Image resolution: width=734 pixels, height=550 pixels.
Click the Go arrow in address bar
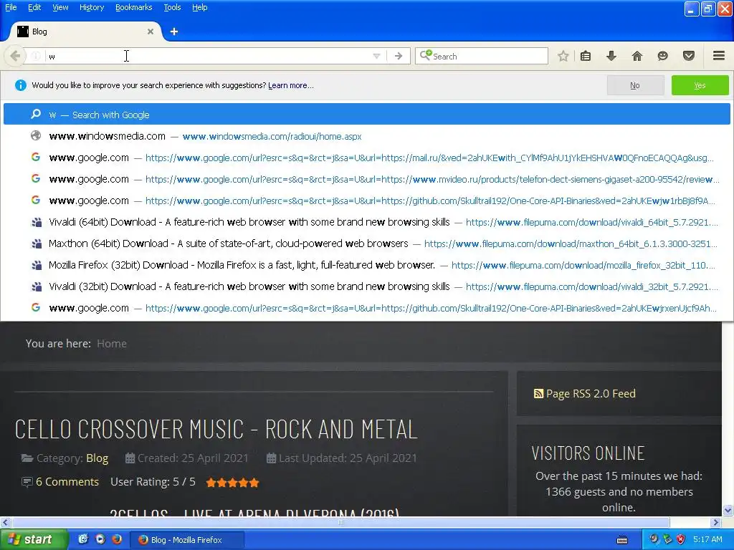point(399,56)
